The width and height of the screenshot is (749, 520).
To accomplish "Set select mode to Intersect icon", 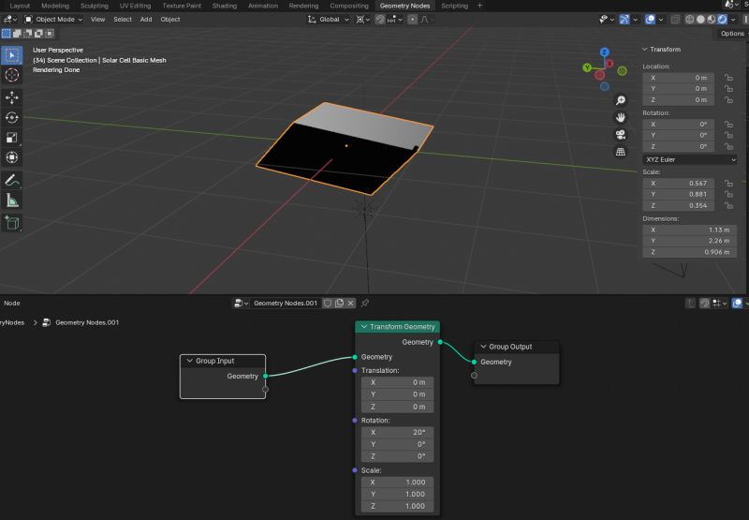I will click(x=50, y=34).
